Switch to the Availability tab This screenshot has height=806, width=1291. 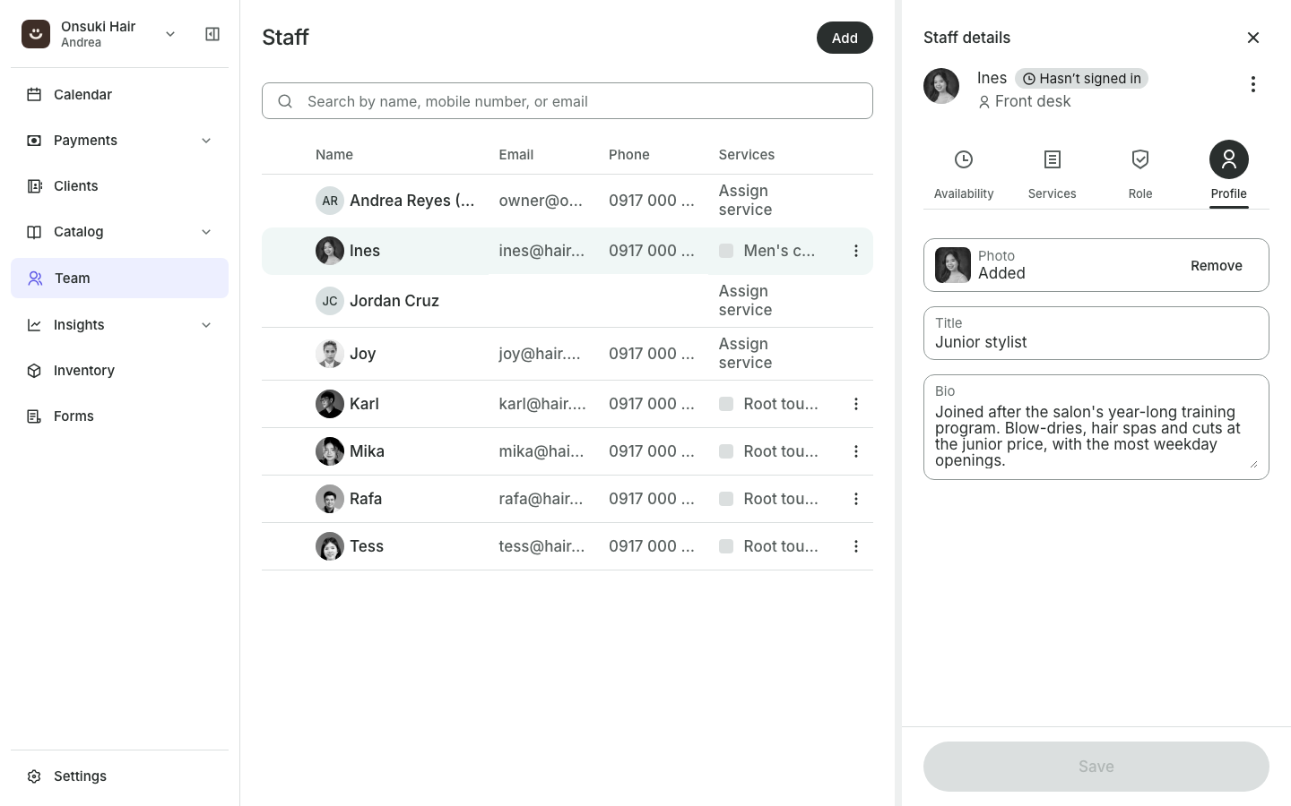[x=964, y=174]
